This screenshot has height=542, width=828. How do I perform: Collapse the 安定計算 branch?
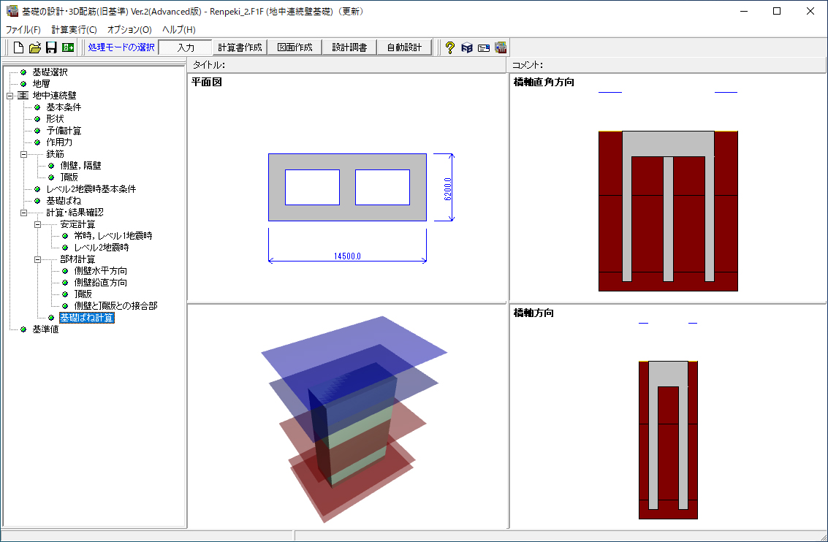[37, 224]
